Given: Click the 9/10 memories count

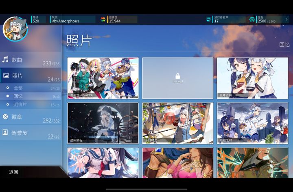Looking at the screenshot, I should point(56,97).
